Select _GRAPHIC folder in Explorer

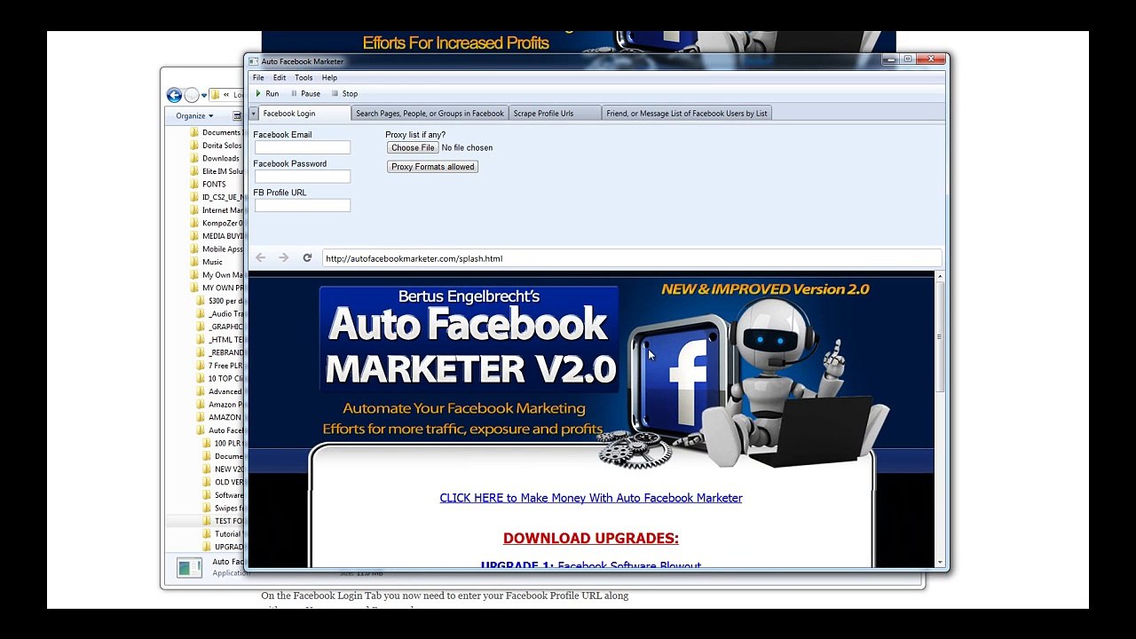[x=220, y=327]
